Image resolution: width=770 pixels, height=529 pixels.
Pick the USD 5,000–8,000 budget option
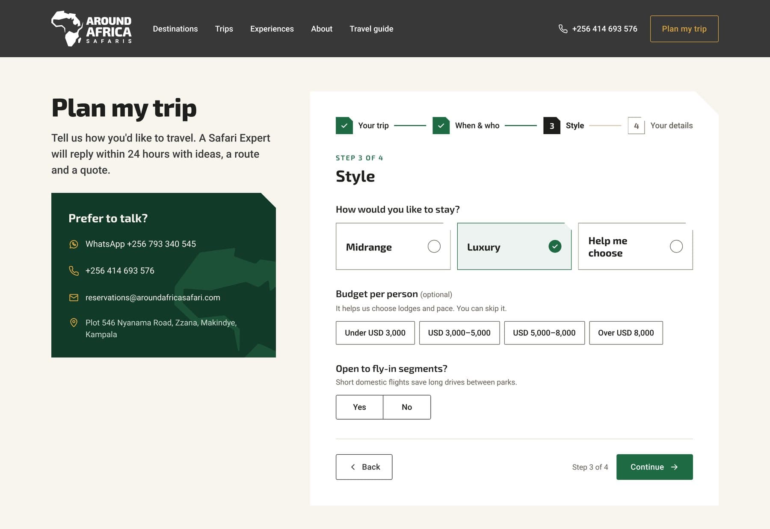[544, 333]
